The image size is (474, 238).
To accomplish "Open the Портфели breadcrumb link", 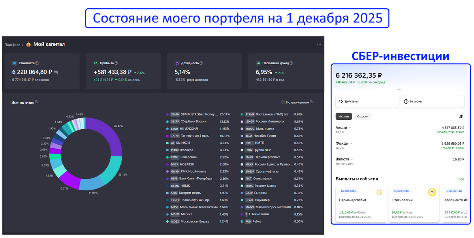I will [x=12, y=45].
